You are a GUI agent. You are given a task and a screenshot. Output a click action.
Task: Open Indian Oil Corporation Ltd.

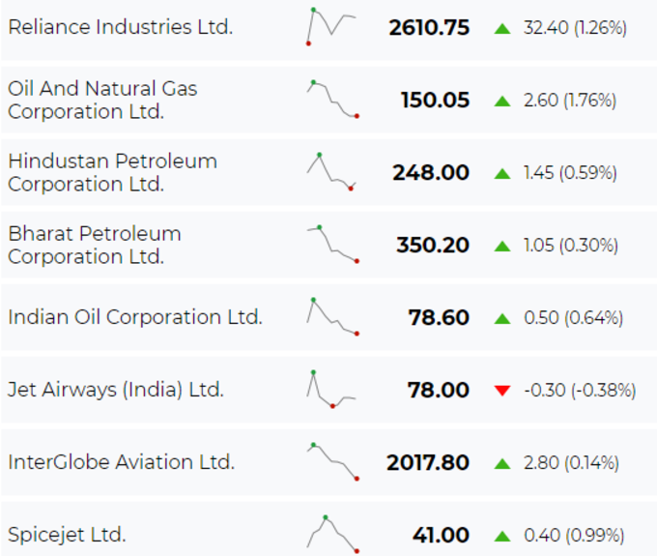[x=135, y=317]
